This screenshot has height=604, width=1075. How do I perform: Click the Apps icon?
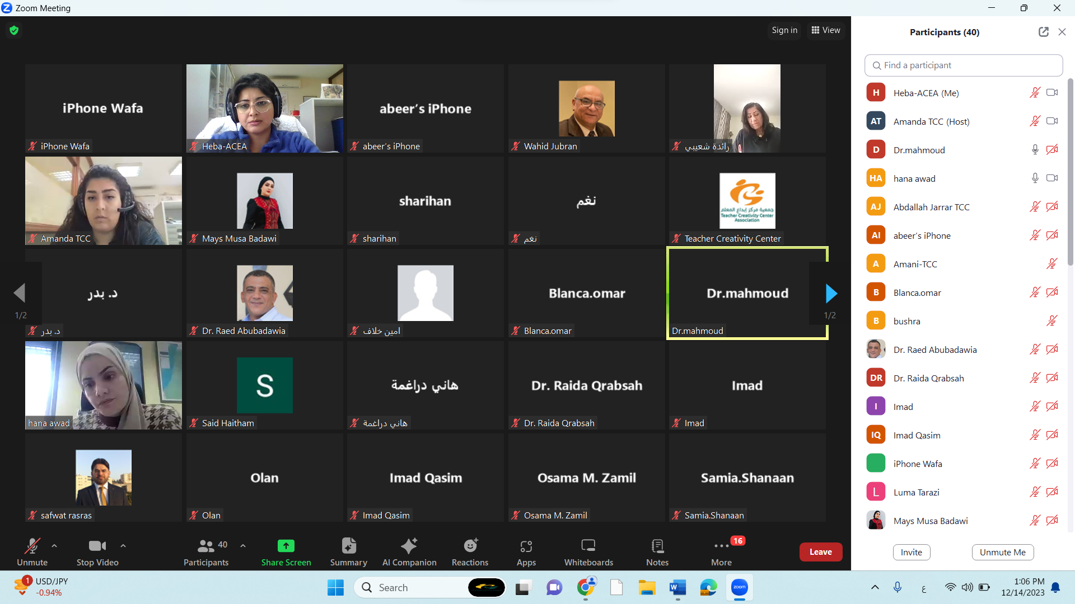[526, 545]
